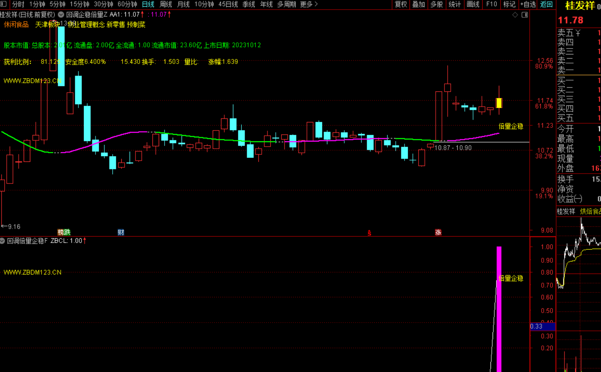Toggle 叠加 overlay mode
The image size is (601, 372).
coord(419,4)
